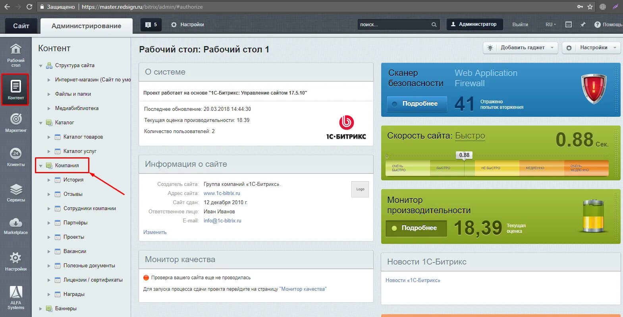Viewport: 623px width, 317px height.
Task: Click the battery performance monitor icon
Action: 593,216
